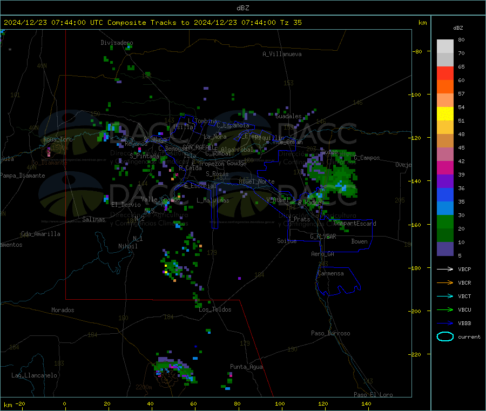Select the magenta 39-42 dBZ swatch
This screenshot has height=411, width=486.
pos(445,167)
